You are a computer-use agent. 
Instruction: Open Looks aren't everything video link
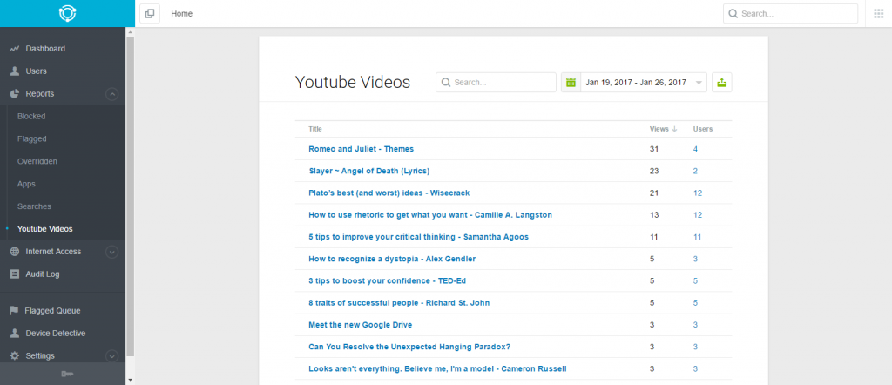(437, 368)
